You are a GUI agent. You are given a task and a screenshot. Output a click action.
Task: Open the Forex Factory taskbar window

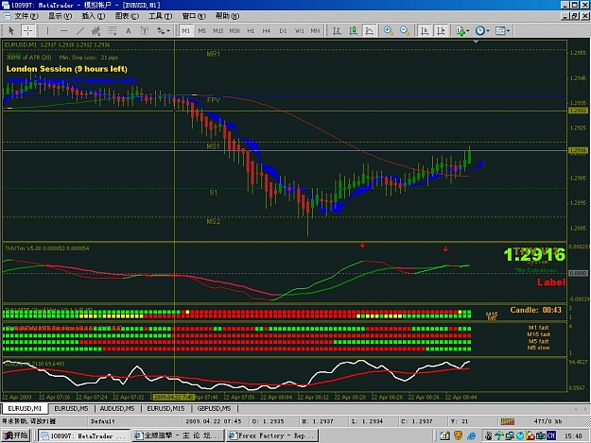[x=272, y=435]
